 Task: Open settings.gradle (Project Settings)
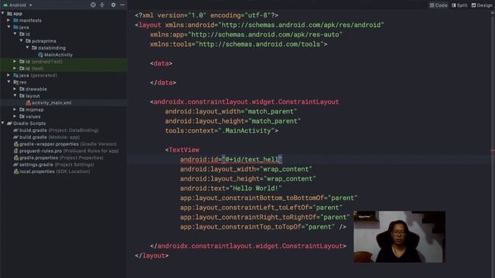[56, 164]
